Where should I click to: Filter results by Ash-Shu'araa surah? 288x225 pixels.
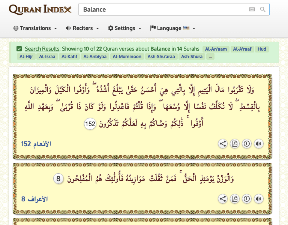161,57
